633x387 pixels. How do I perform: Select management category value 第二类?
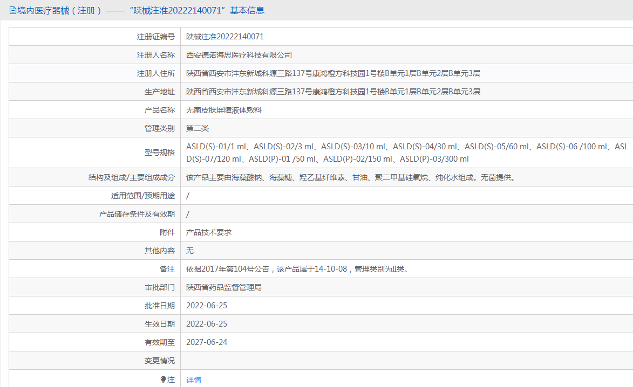coord(198,129)
